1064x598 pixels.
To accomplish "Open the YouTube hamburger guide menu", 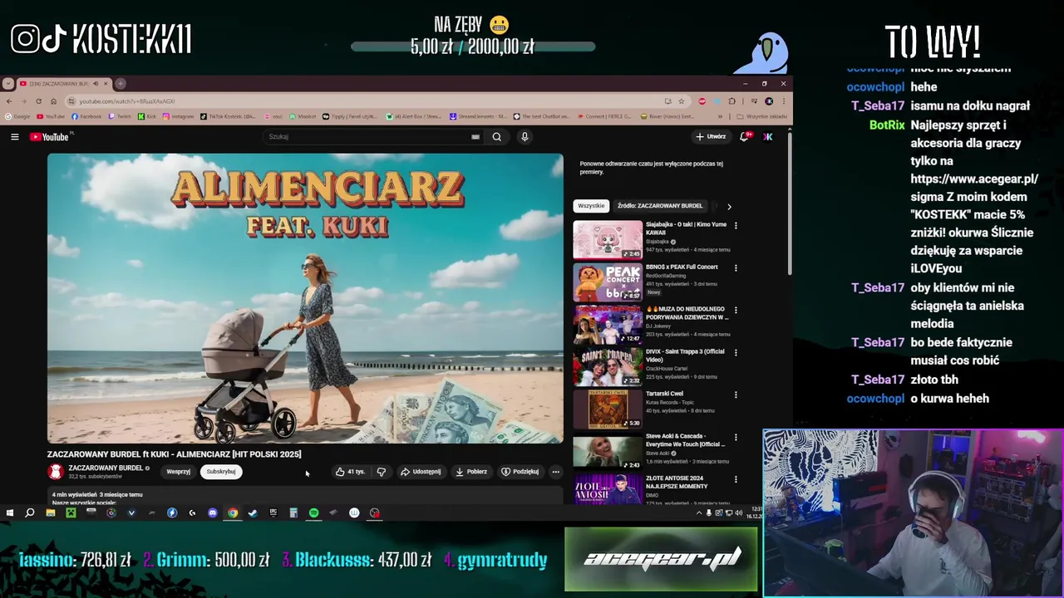I will click(x=14, y=137).
